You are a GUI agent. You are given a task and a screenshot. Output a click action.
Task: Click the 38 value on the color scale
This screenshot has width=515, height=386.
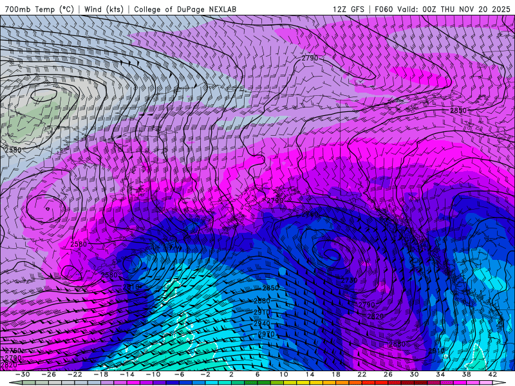tap(466, 374)
